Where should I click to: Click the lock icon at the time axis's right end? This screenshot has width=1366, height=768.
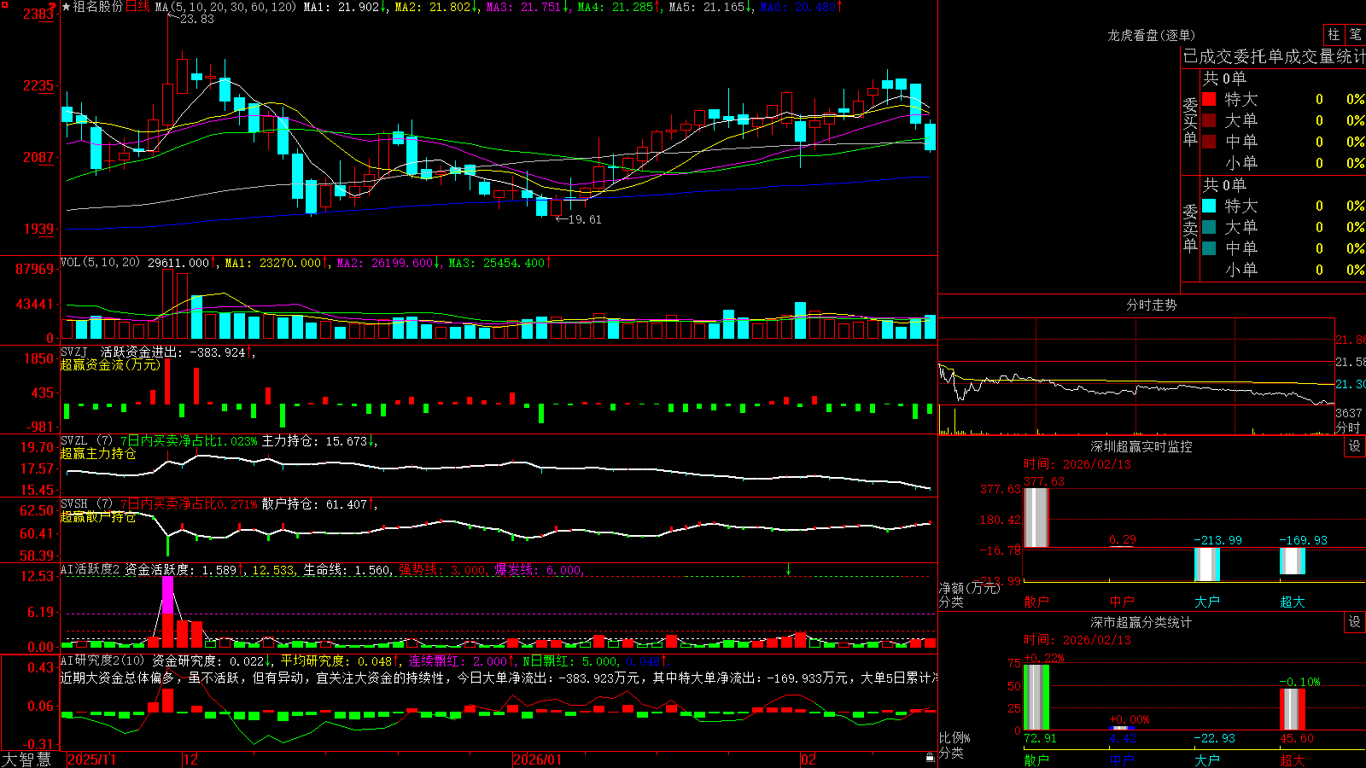(x=930, y=758)
